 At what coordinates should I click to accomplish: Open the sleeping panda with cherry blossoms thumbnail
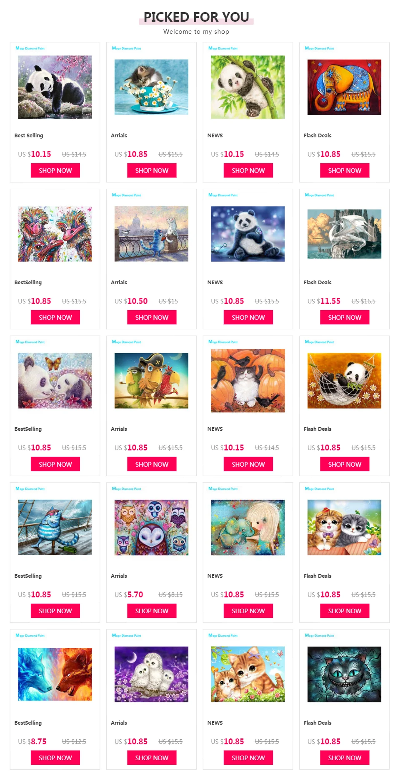click(55, 87)
